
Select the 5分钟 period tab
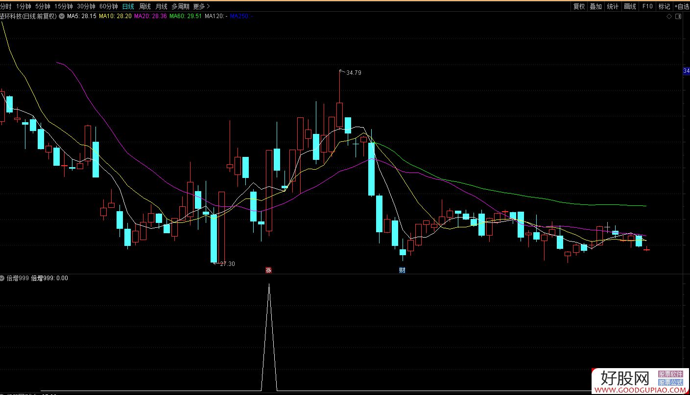tap(43, 6)
